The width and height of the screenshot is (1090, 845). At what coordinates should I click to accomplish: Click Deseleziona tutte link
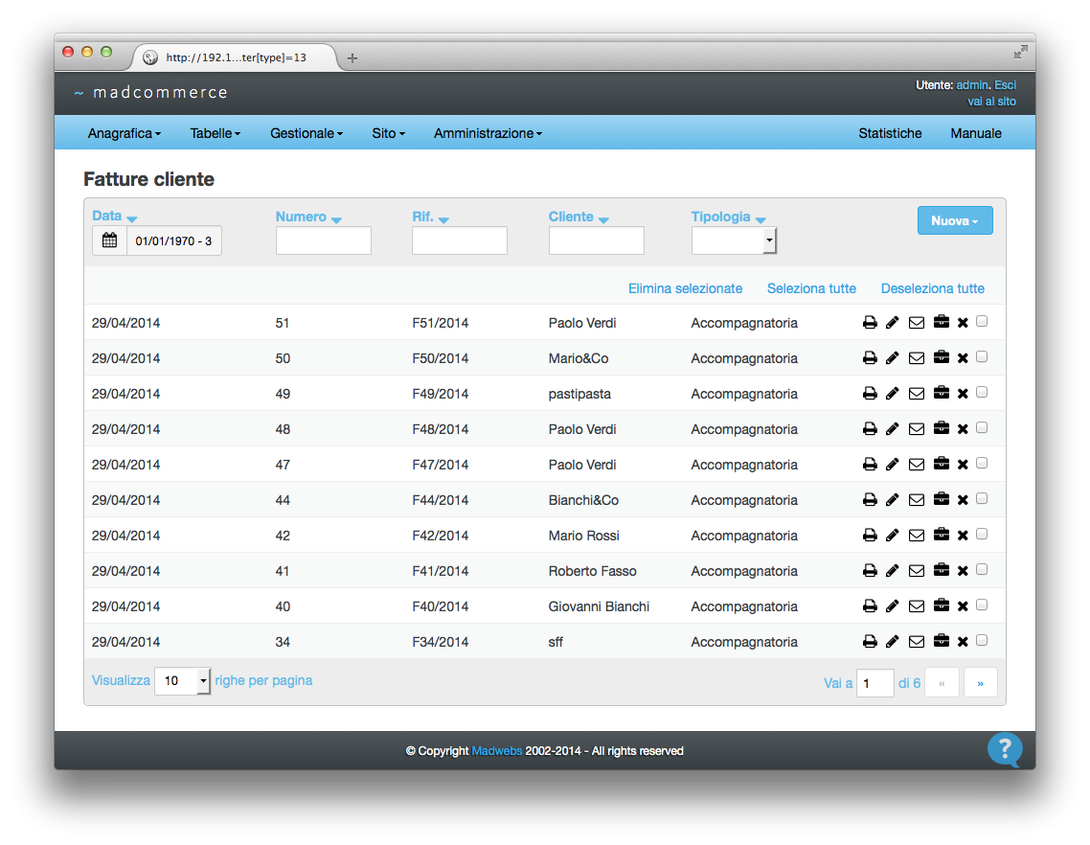point(933,288)
